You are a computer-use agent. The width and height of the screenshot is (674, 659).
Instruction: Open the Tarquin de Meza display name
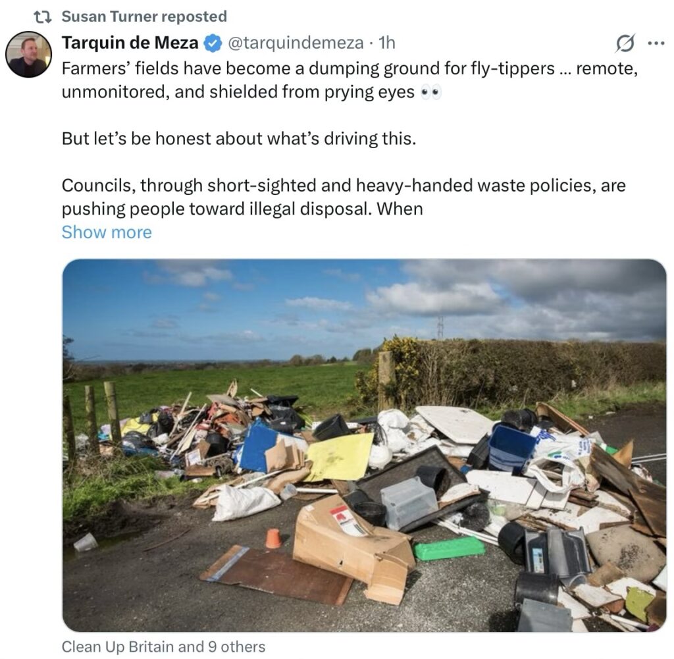tap(130, 43)
